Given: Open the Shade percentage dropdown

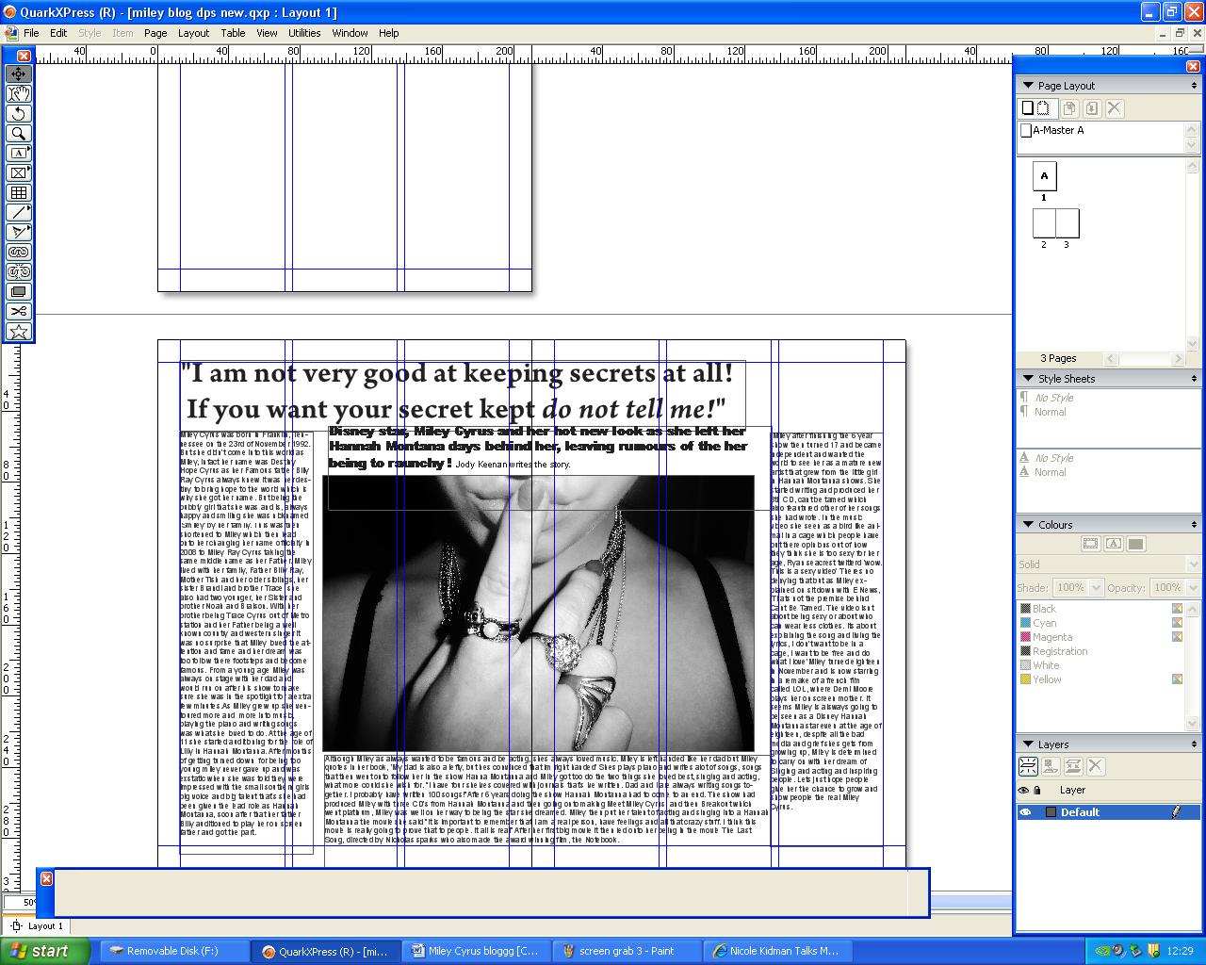Looking at the screenshot, I should coord(1097,587).
